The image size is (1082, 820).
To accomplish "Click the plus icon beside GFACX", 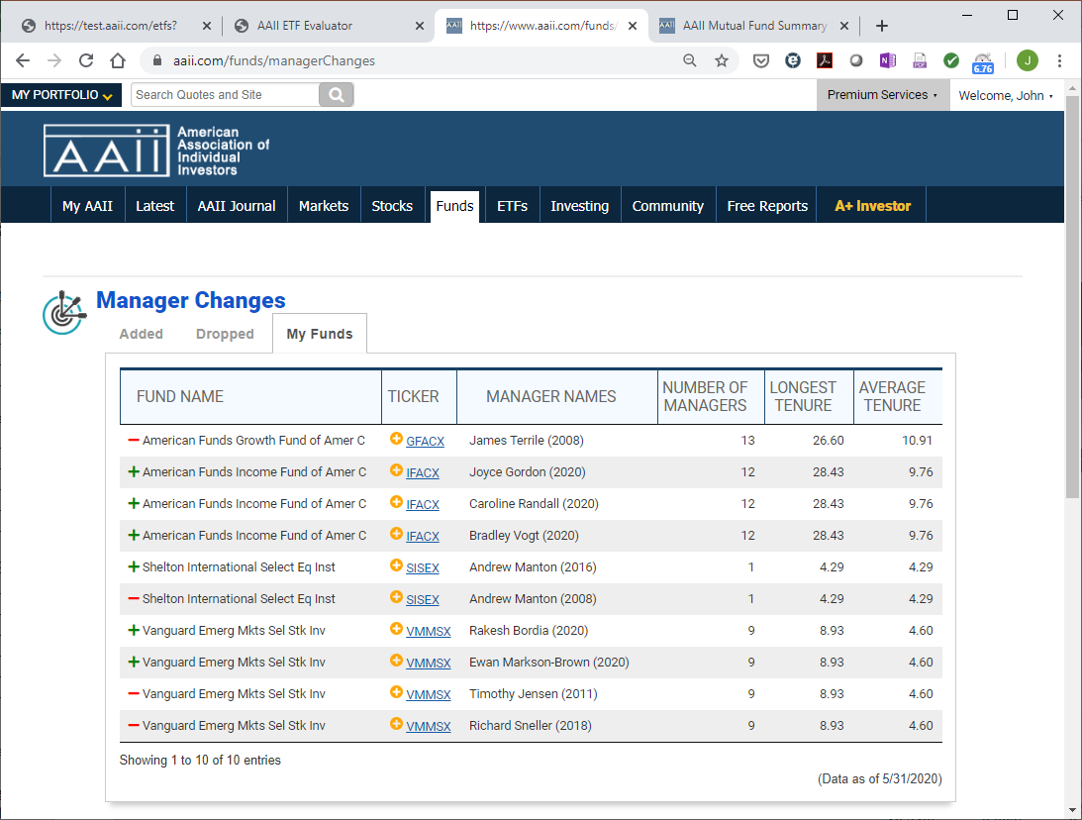I will (396, 439).
